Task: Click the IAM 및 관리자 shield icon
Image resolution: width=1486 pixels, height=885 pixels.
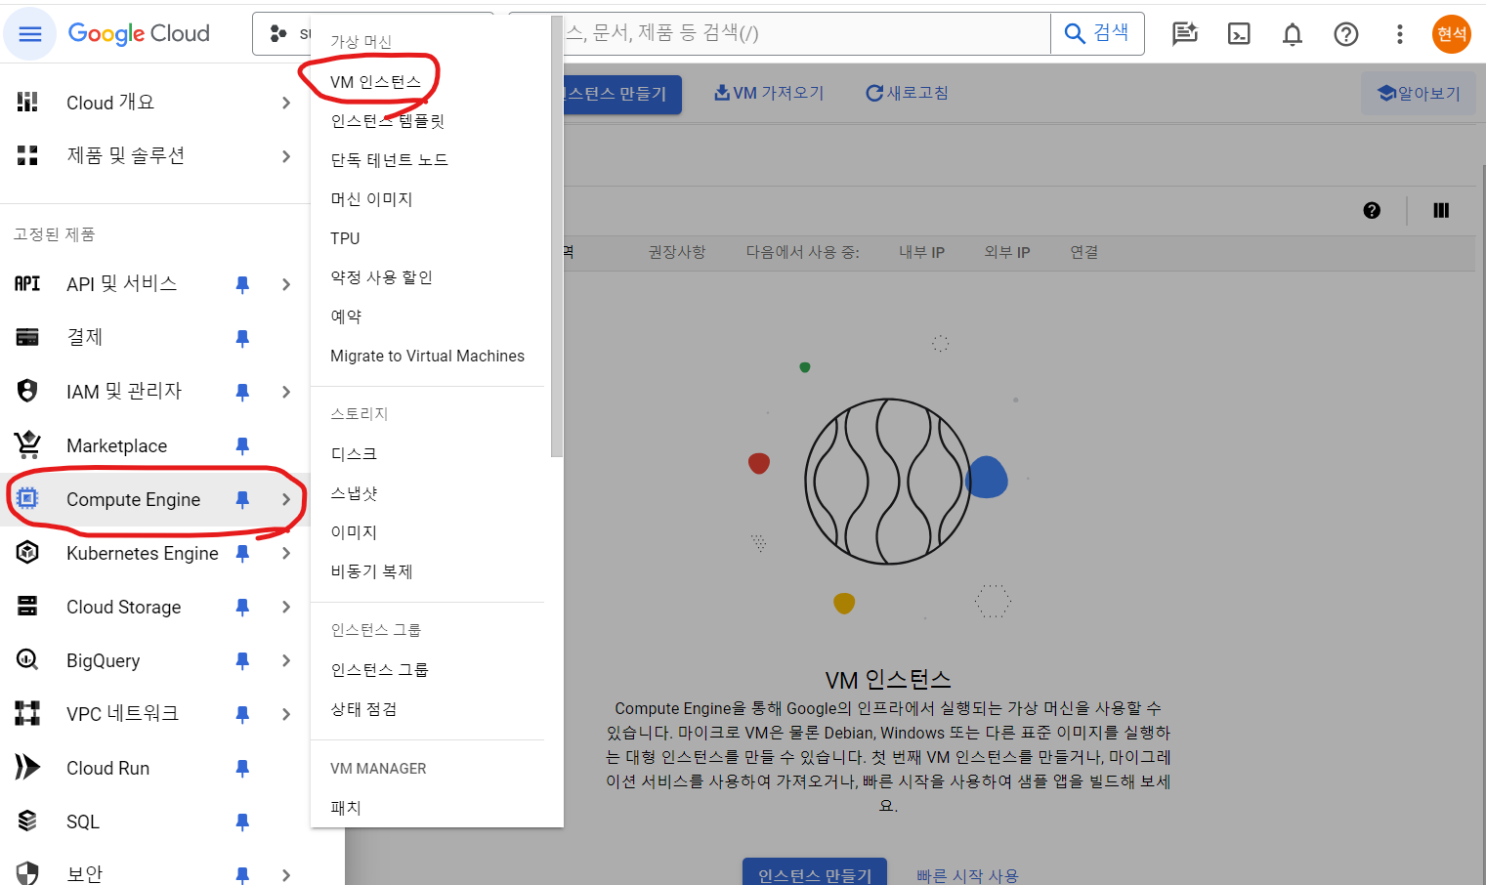Action: [x=27, y=391]
